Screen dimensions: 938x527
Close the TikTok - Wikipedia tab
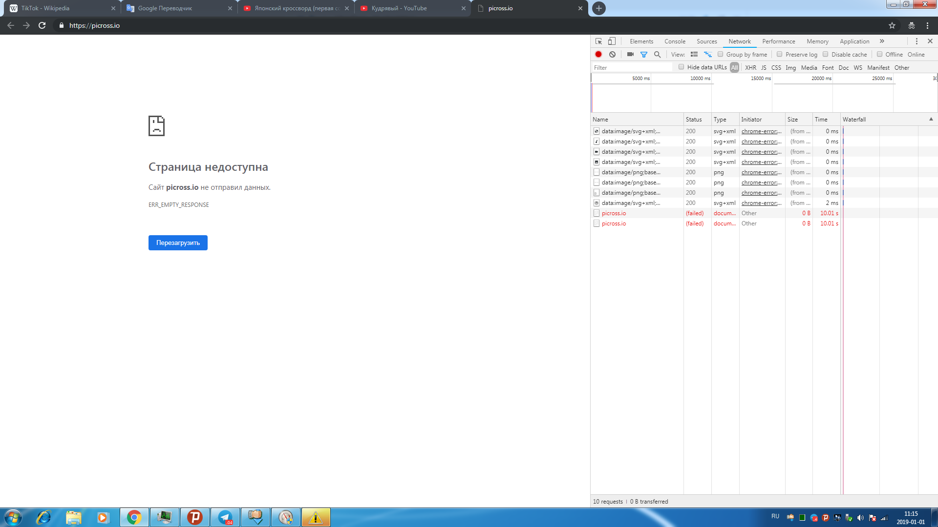click(113, 8)
